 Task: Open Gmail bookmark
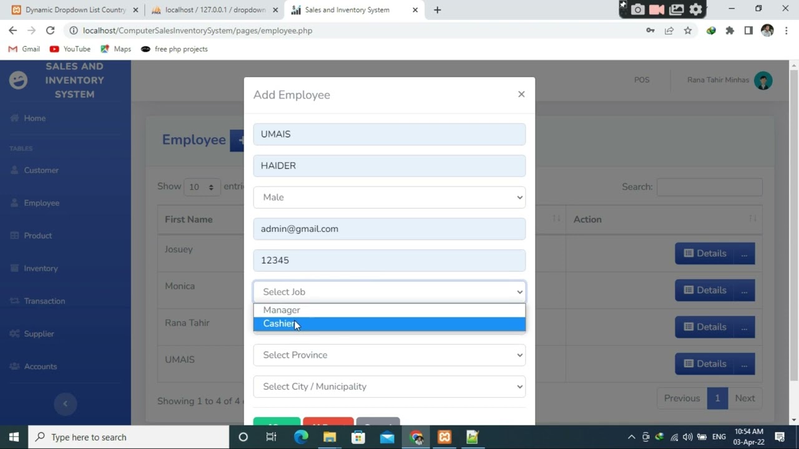[x=24, y=49]
